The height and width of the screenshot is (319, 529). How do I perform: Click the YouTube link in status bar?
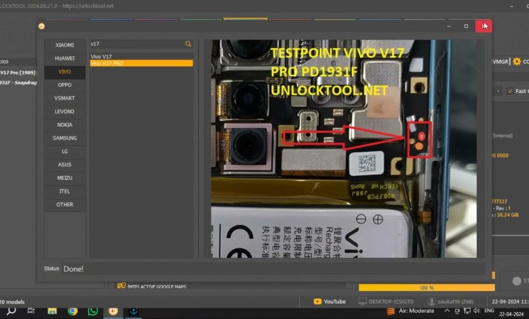[334, 301]
